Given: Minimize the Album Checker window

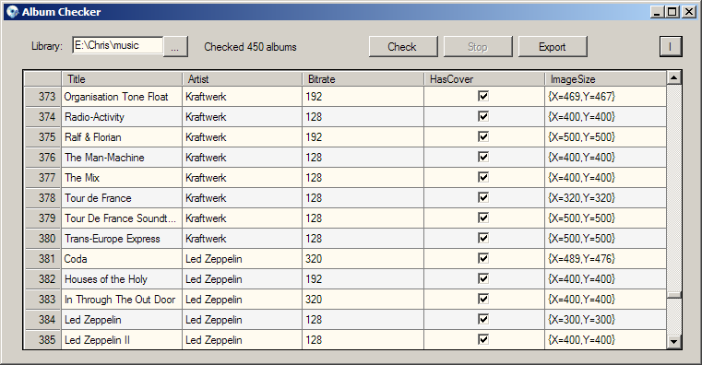Looking at the screenshot, I should coord(657,12).
